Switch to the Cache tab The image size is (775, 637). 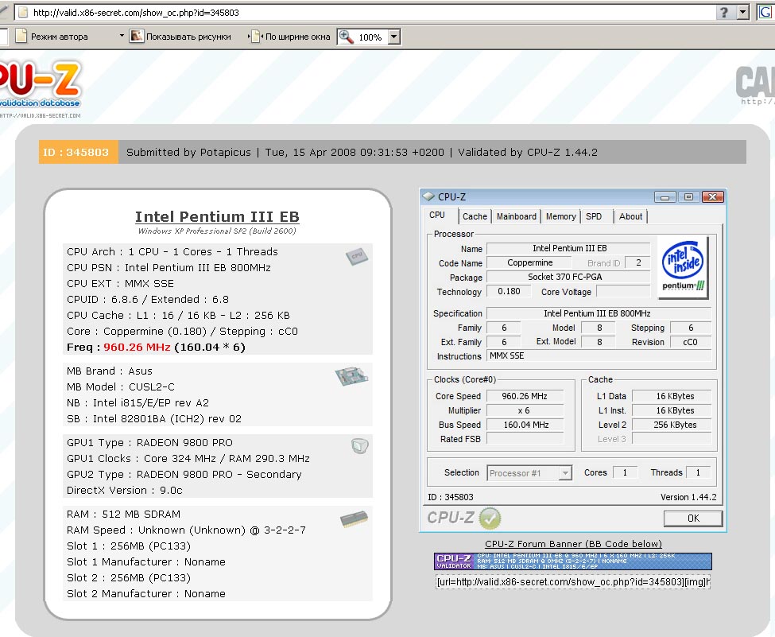[x=475, y=216]
